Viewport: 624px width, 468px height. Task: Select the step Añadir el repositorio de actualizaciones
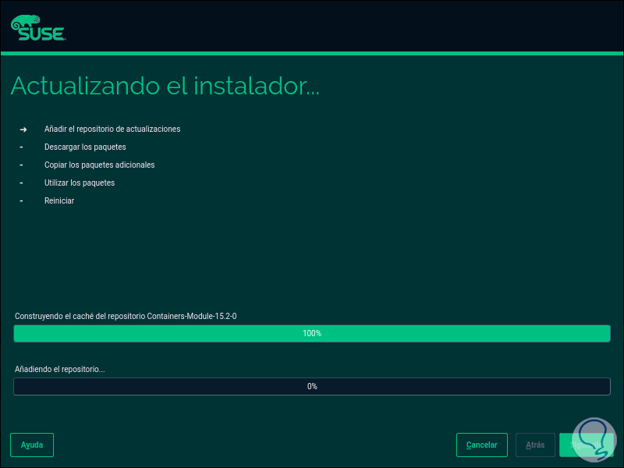pyautogui.click(x=112, y=129)
